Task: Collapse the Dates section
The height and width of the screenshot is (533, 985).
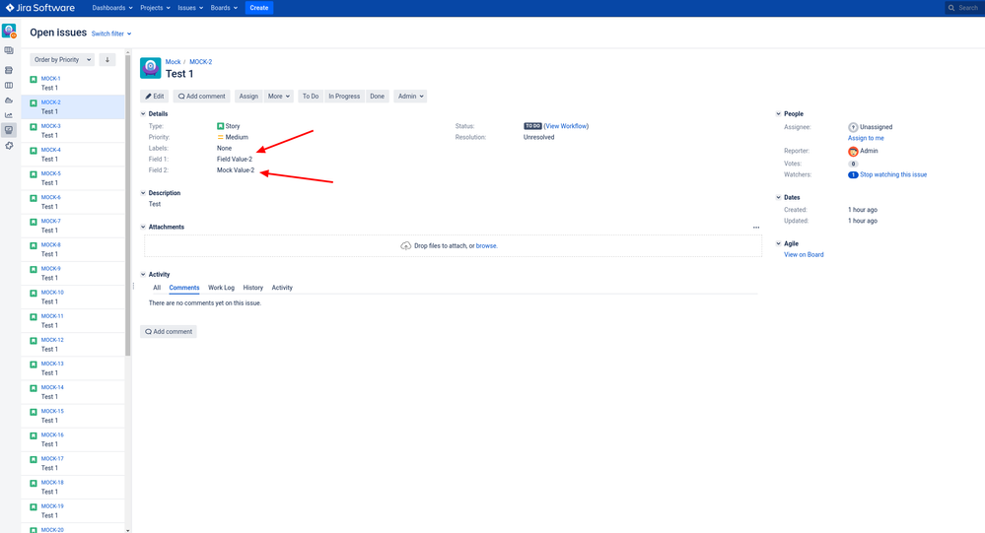Action: tap(778, 198)
